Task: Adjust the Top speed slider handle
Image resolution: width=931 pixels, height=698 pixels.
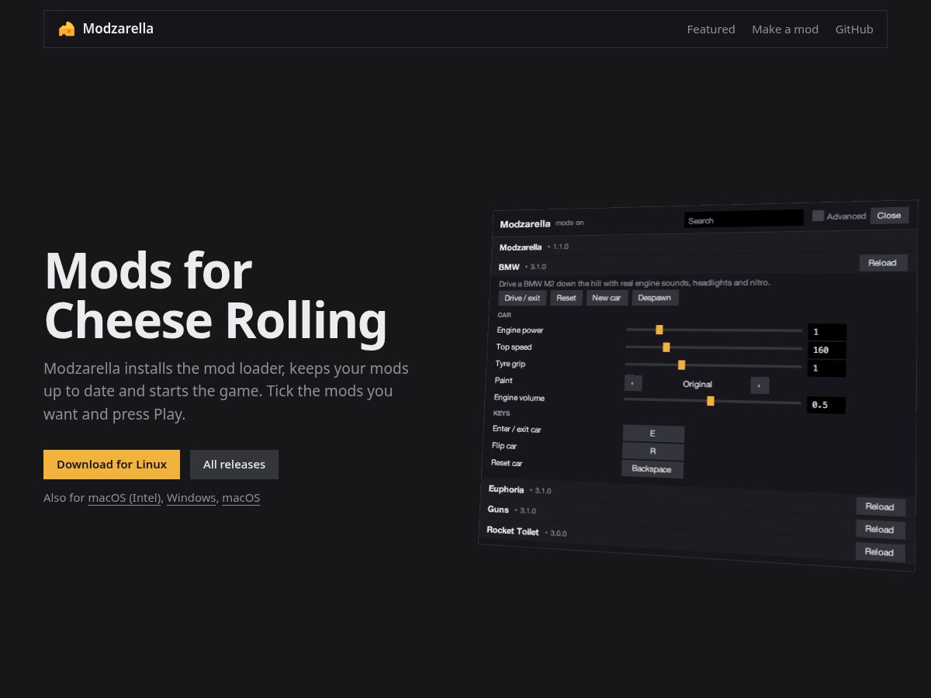Action: pos(666,347)
